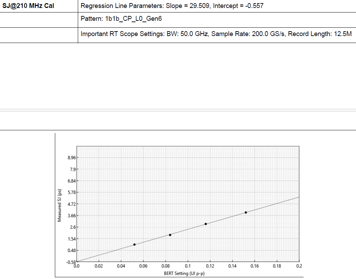356x279 pixels.
Task: Click the first data point near 0.05 UI
Action: (x=135, y=245)
